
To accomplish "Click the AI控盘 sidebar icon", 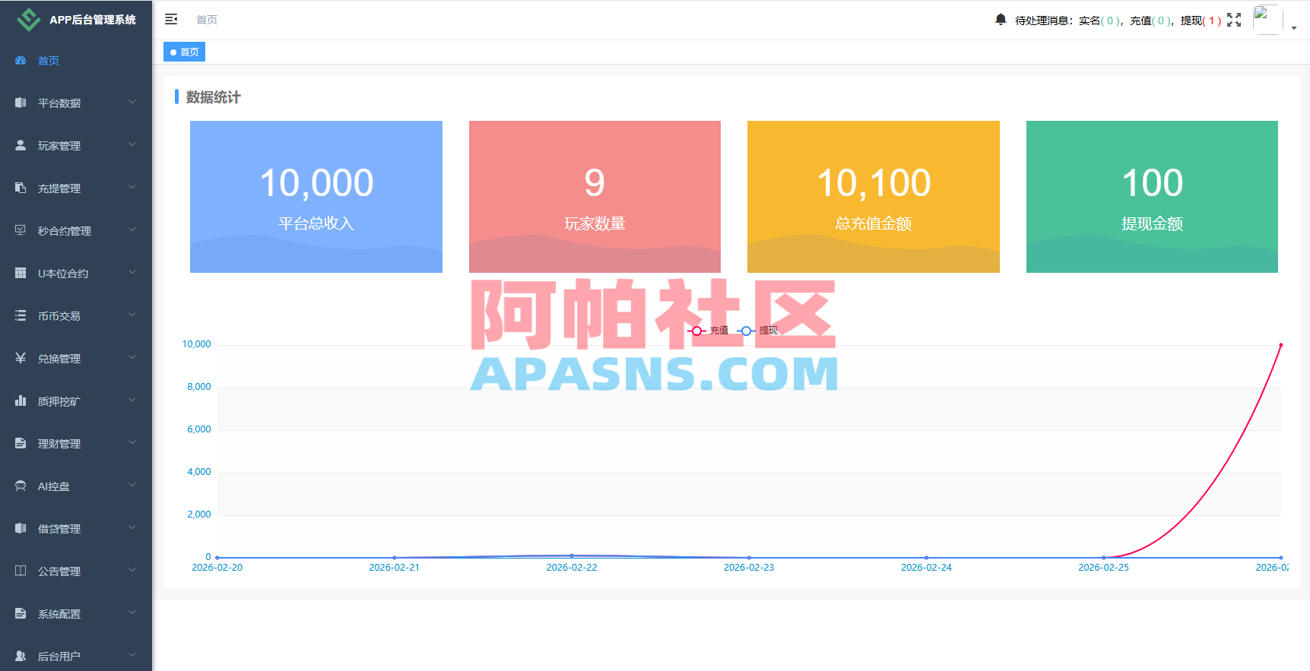I will [x=21, y=486].
